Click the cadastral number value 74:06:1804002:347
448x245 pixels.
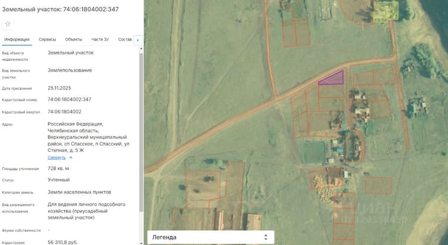coord(69,100)
